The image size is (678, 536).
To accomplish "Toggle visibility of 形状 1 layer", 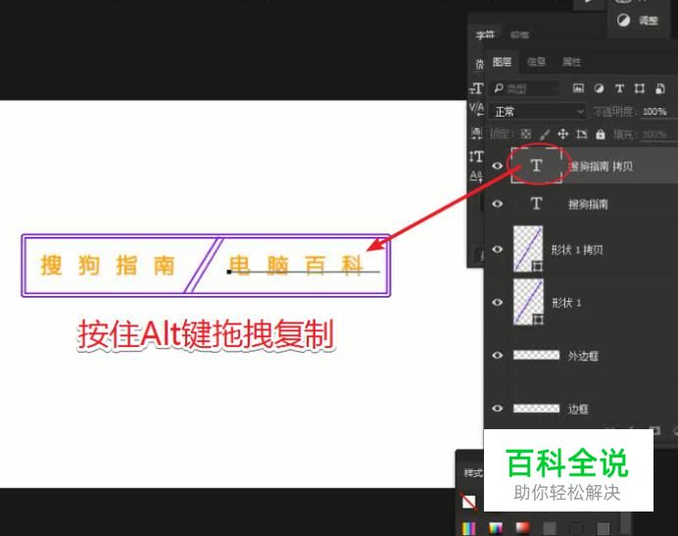I will click(x=498, y=302).
